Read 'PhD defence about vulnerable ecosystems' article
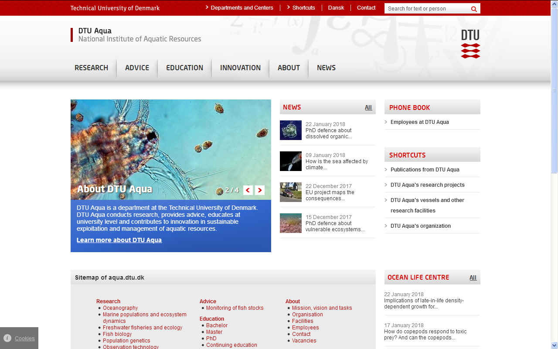 (x=335, y=226)
